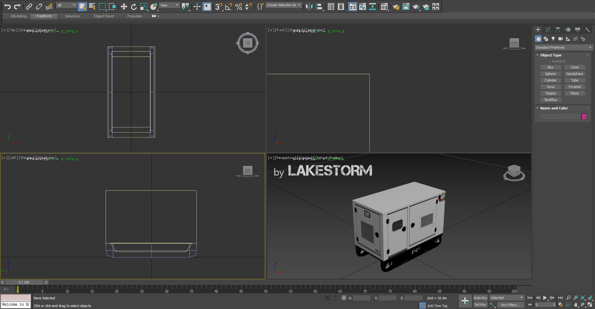Image resolution: width=595 pixels, height=309 pixels.
Task: Activate the Select and Link tool
Action: (x=29, y=7)
